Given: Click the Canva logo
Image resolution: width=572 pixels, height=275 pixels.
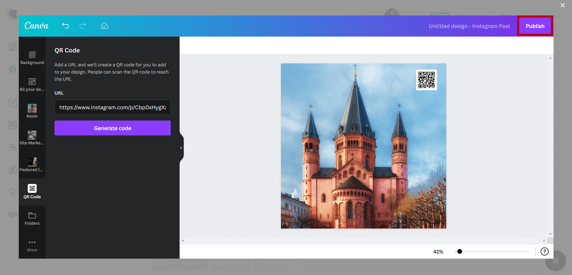Looking at the screenshot, I should click(x=36, y=26).
